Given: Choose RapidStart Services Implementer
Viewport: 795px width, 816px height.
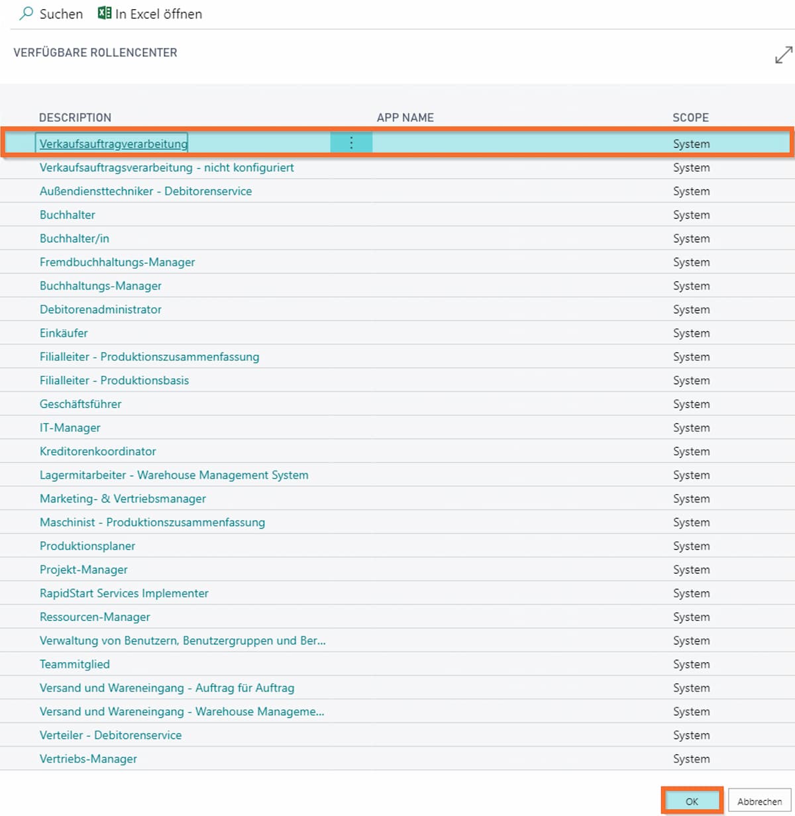Looking at the screenshot, I should click(124, 593).
